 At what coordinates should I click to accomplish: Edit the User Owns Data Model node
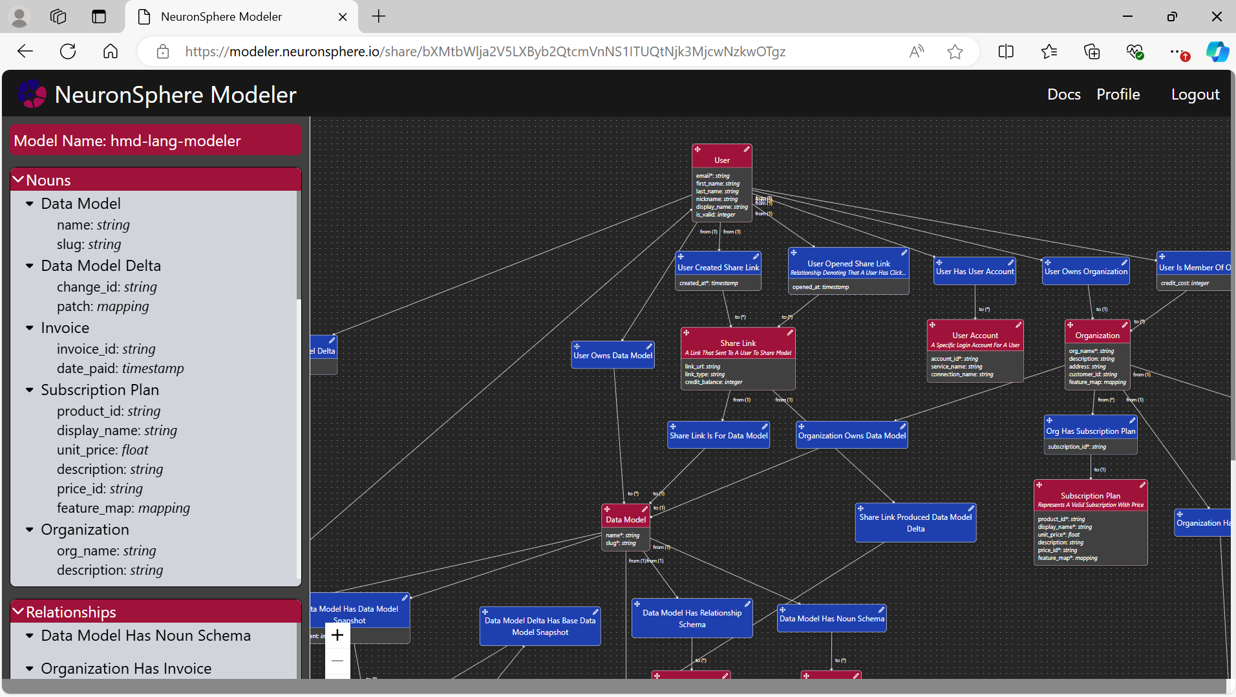click(649, 347)
